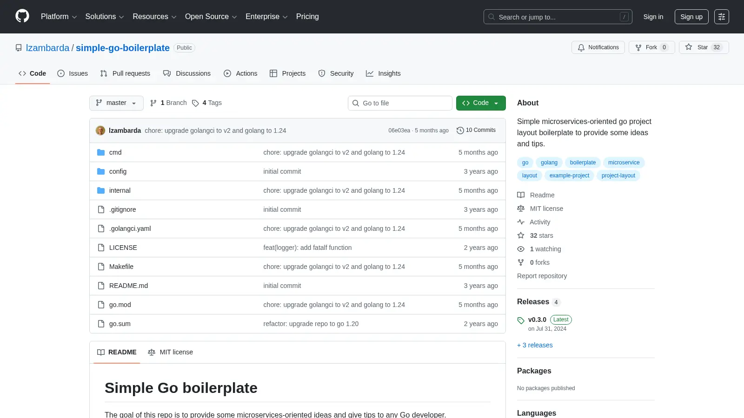744x418 pixels.
Task: Fork the repository
Action: (651, 47)
